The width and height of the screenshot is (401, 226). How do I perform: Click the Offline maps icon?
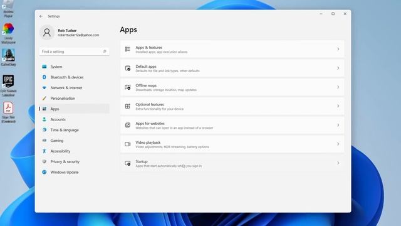point(128,87)
